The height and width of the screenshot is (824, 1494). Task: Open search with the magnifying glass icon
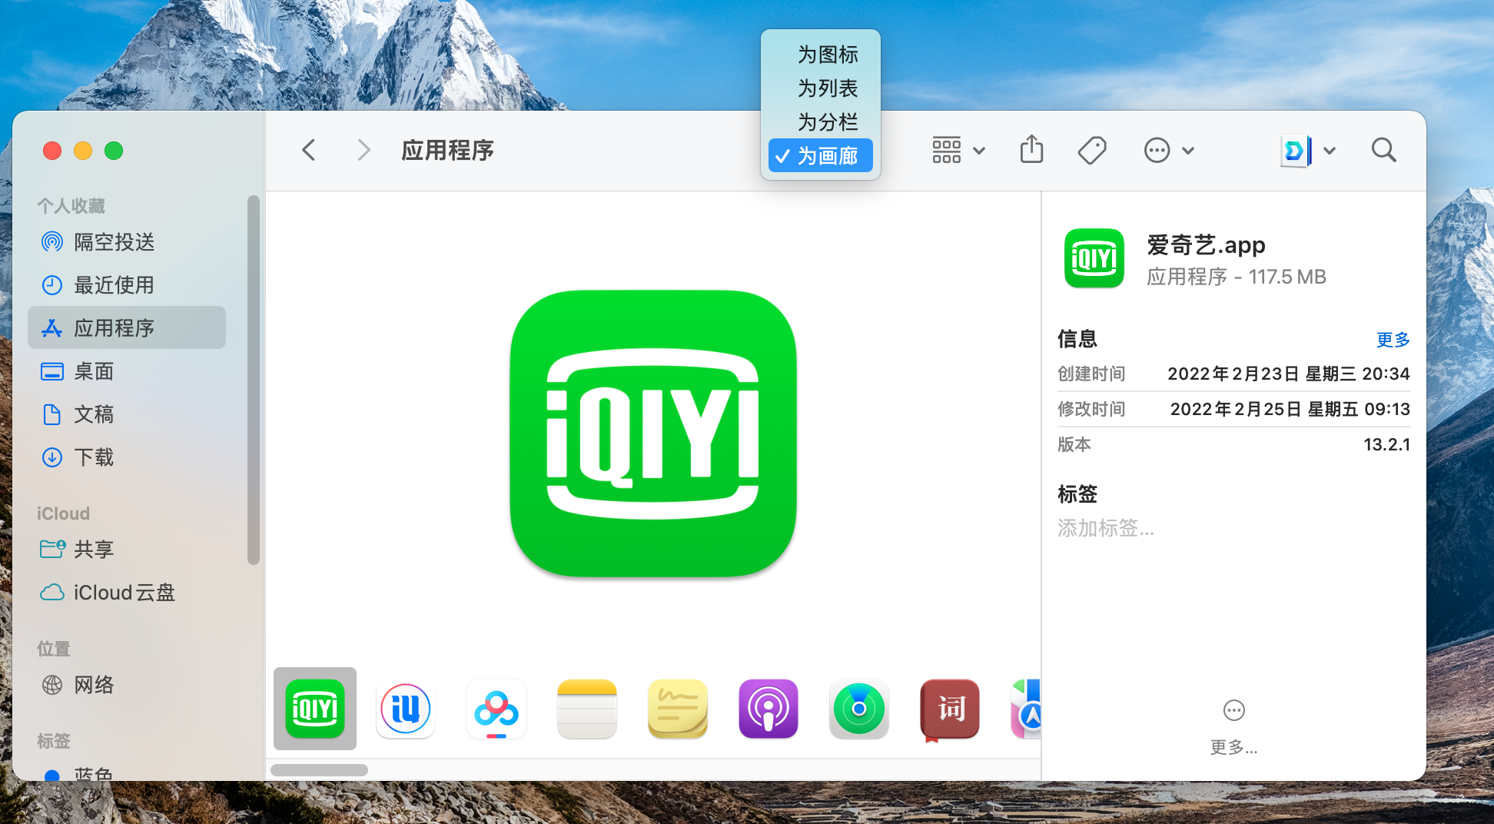tap(1384, 150)
